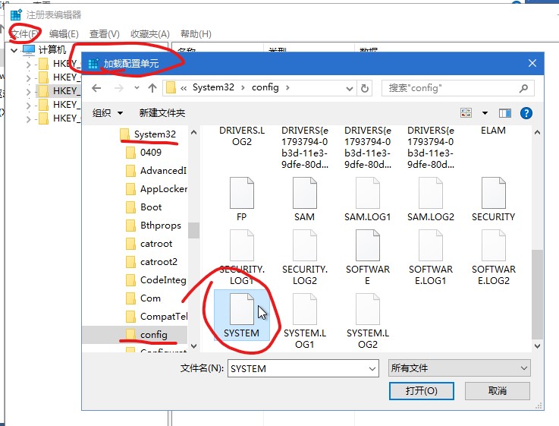Select the config folder in navigation pane
559x426 pixels.
(147, 334)
